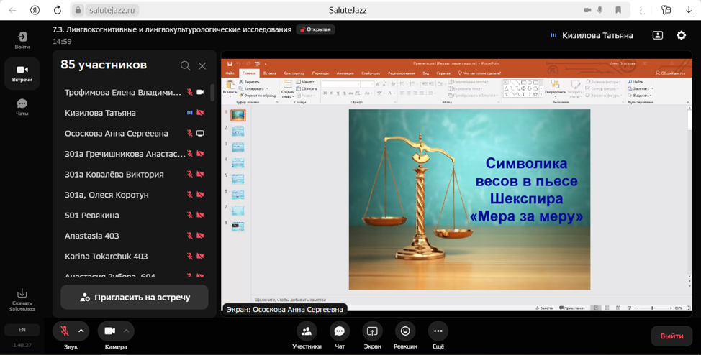
Task: Click Трофимова's camera icon
Action: point(200,92)
